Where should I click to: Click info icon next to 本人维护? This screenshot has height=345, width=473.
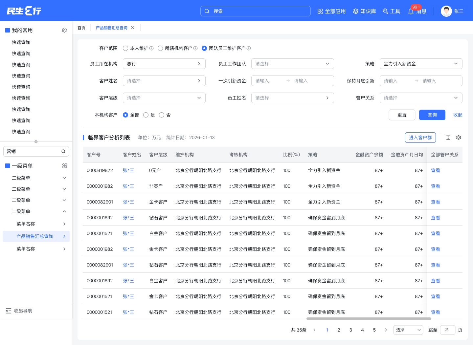[x=151, y=48]
